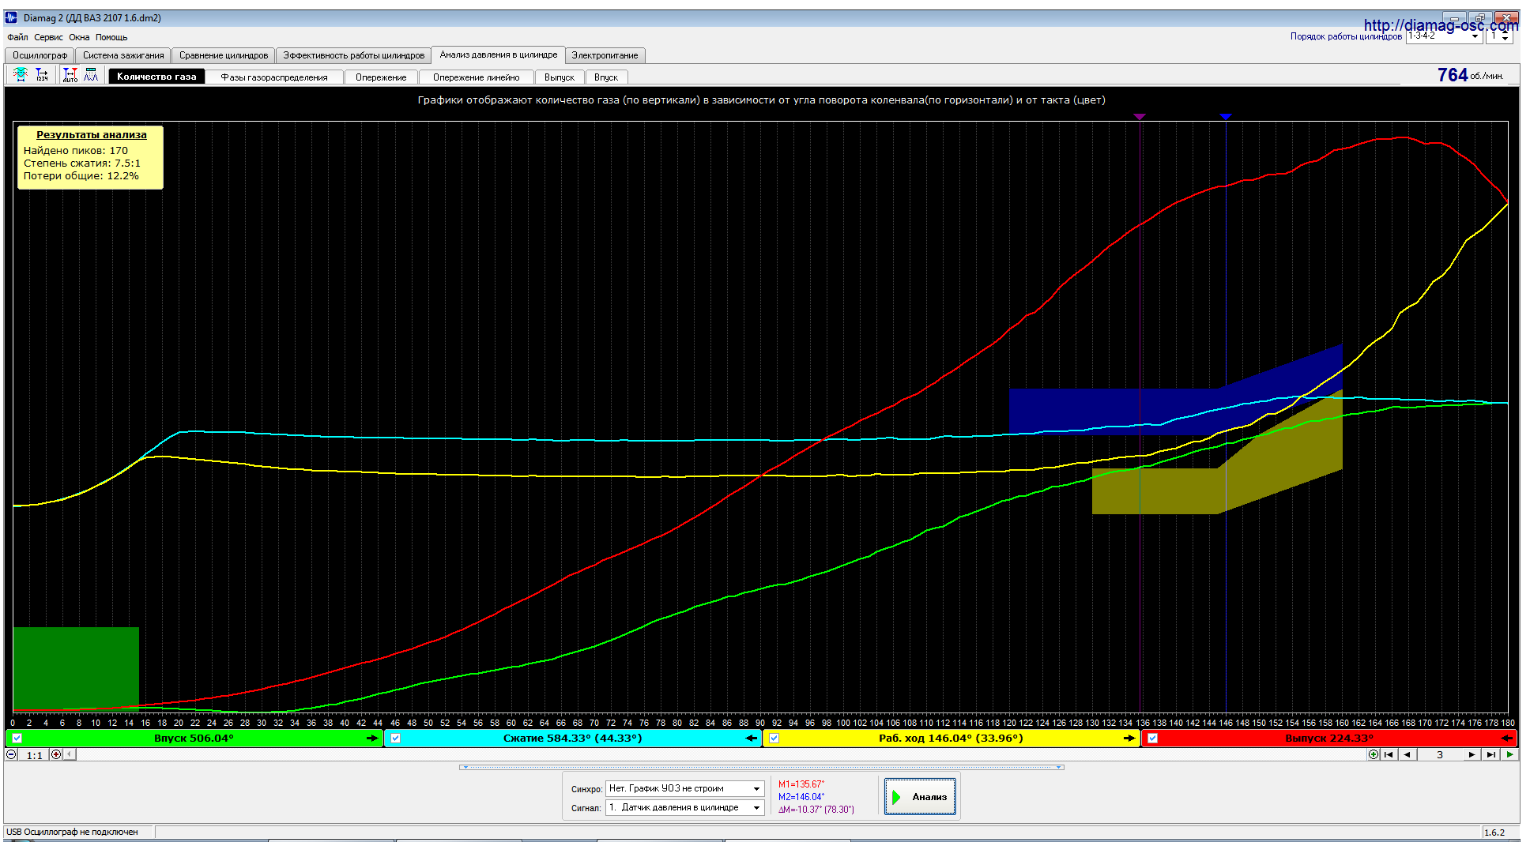The width and height of the screenshot is (1530, 842).
Task: Click the 764 об./мин. RPM readout
Action: 1470,75
